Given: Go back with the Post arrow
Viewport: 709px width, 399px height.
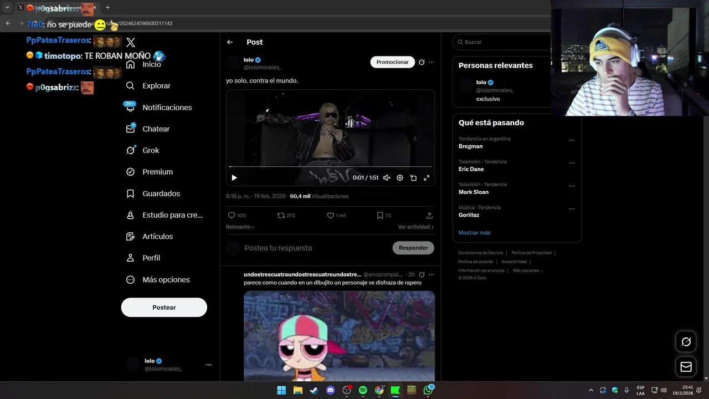Looking at the screenshot, I should pos(230,42).
